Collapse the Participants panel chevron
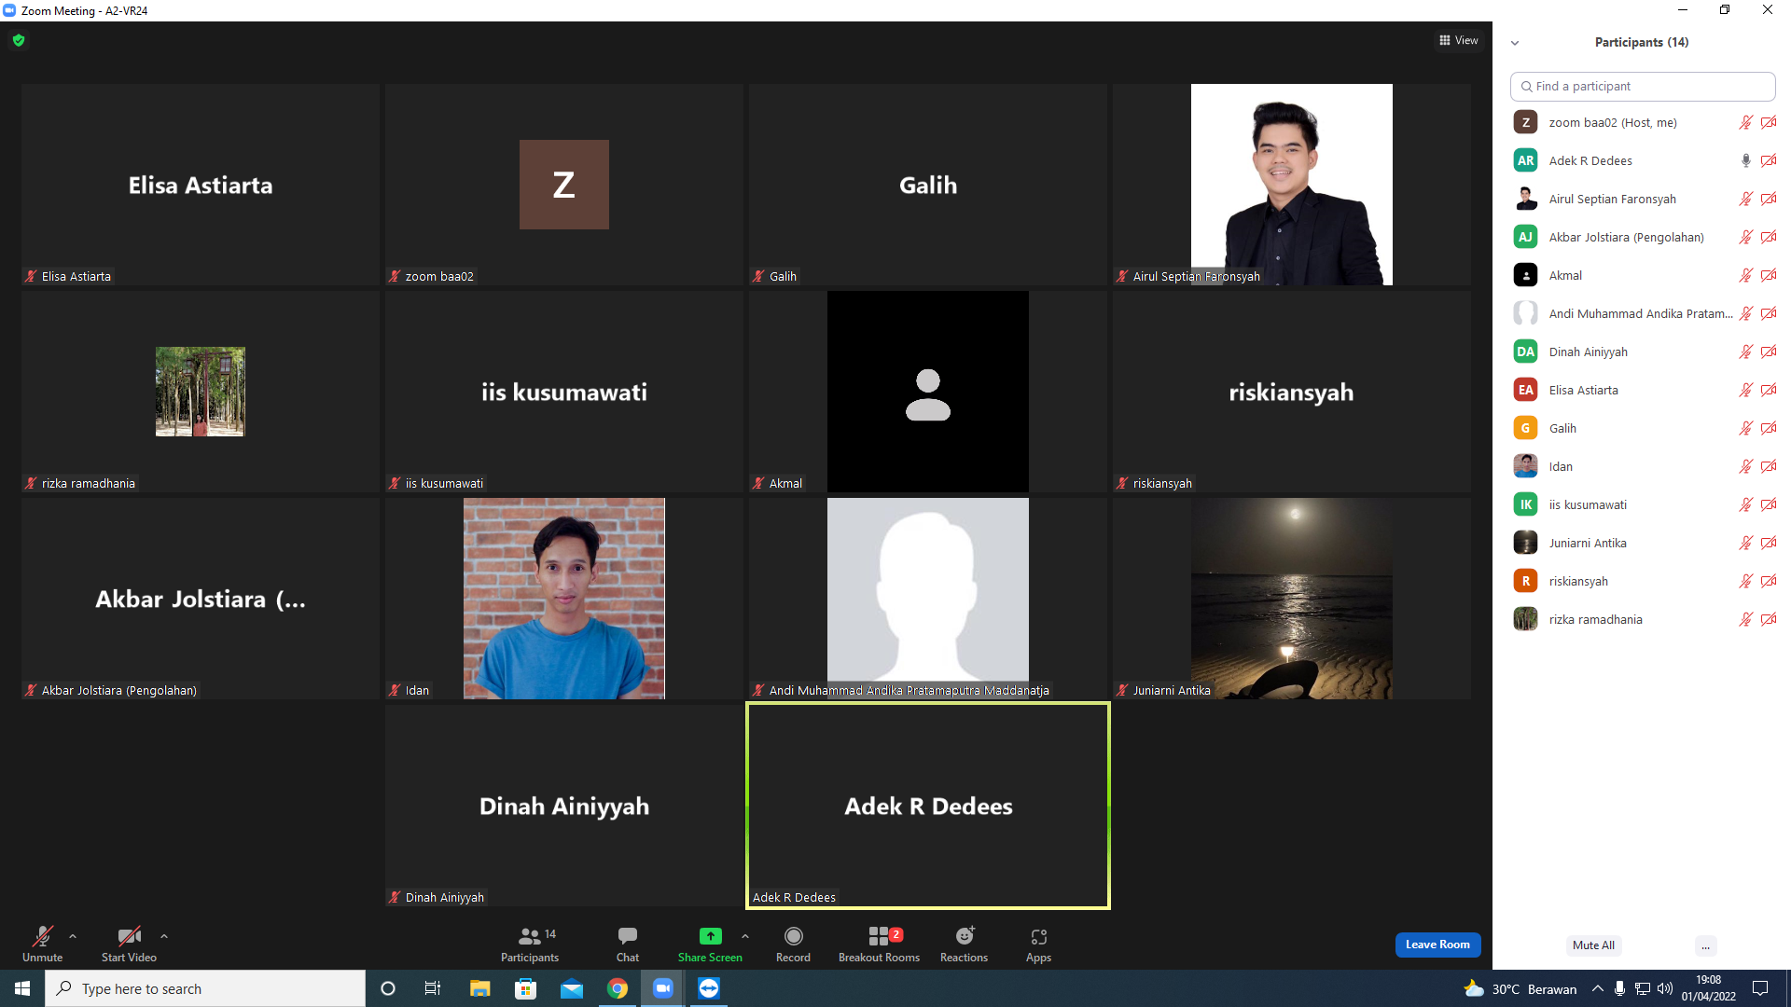 click(x=1515, y=43)
